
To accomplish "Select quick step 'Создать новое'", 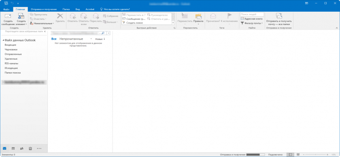I will pyautogui.click(x=133, y=23).
